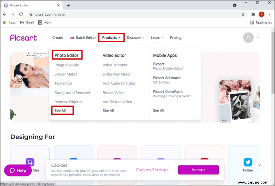This screenshot has height=186, width=275.
Task: Open the Products dropdown menu
Action: (x=111, y=38)
